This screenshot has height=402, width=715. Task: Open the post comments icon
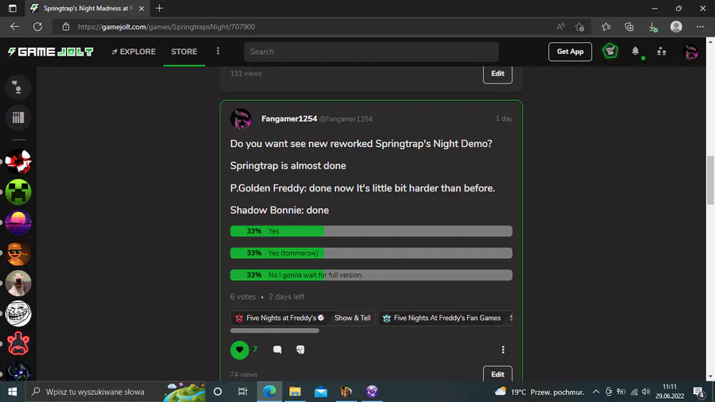(x=277, y=350)
